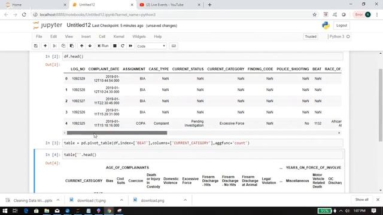The width and height of the screenshot is (383, 215).
Task: Open the Windows Start menu
Action: click(x=5, y=211)
